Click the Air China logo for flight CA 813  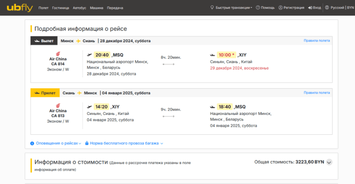(58, 106)
